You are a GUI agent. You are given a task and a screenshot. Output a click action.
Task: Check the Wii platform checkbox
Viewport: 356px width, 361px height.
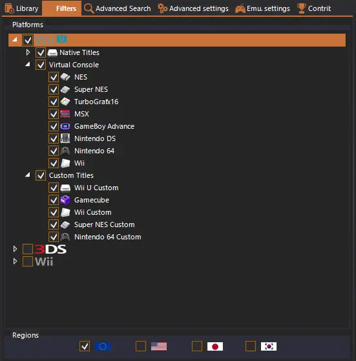[28, 261]
